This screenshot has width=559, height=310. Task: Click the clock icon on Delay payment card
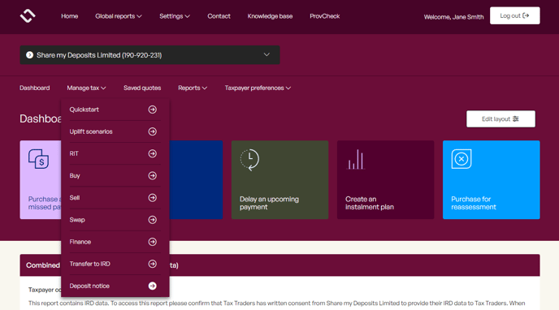pyautogui.click(x=249, y=160)
